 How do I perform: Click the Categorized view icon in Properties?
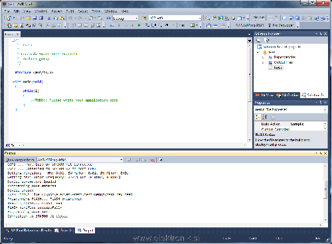coord(258,117)
